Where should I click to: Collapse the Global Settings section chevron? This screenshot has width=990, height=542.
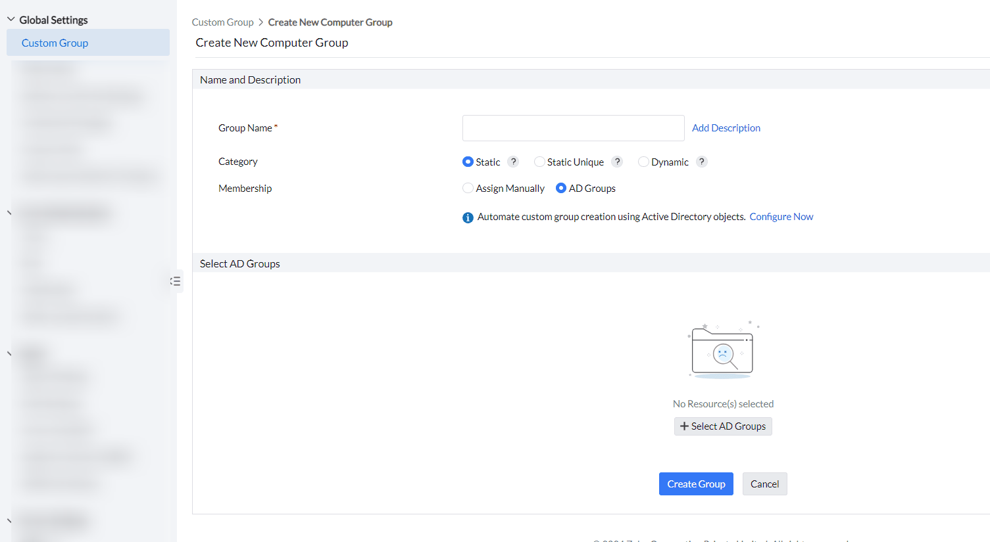(x=11, y=20)
